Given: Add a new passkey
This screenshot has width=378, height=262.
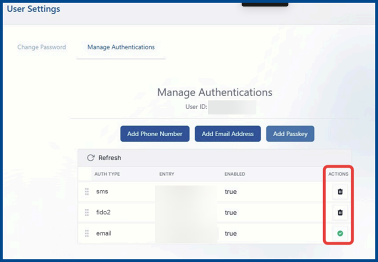Looking at the screenshot, I should coord(290,134).
